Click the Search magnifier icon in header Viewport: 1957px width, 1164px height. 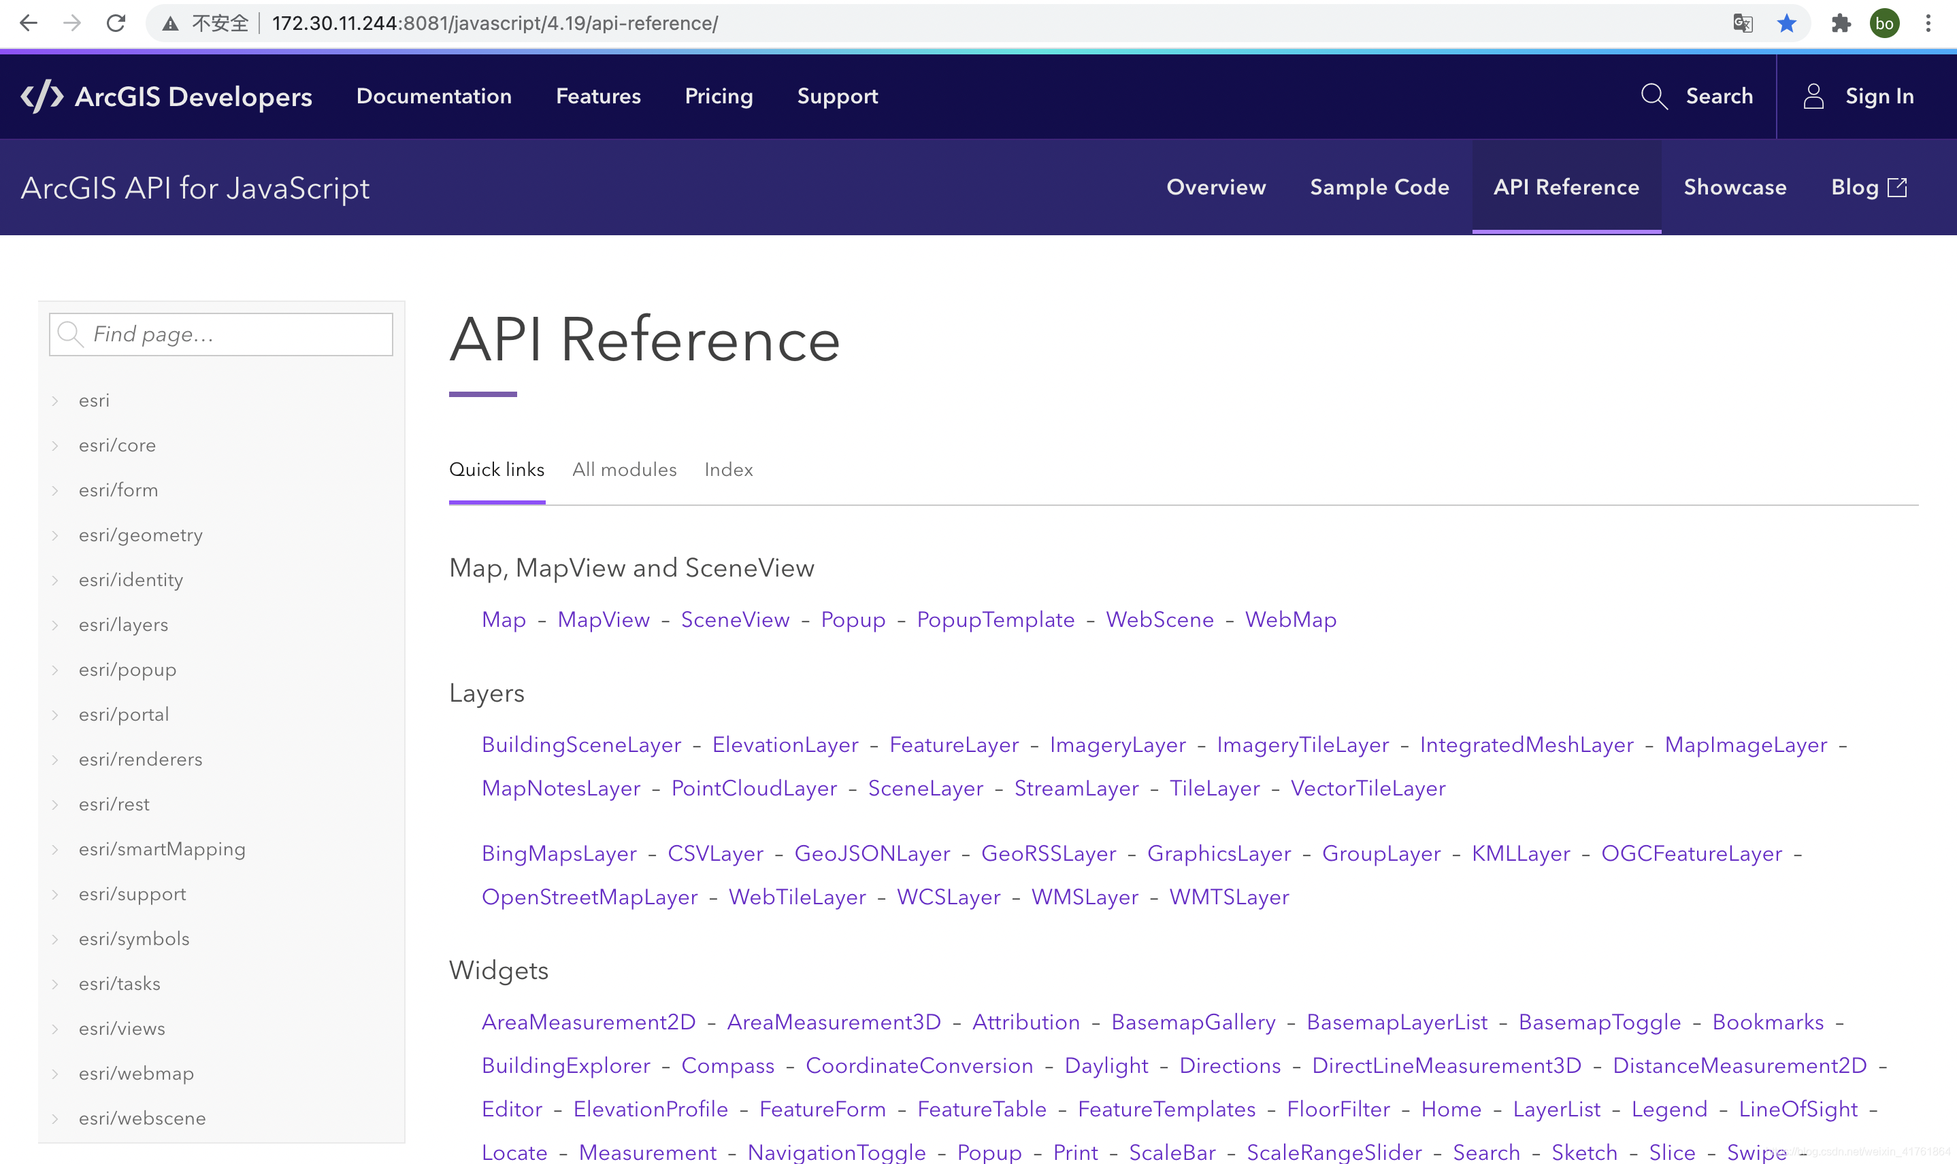click(x=1654, y=97)
